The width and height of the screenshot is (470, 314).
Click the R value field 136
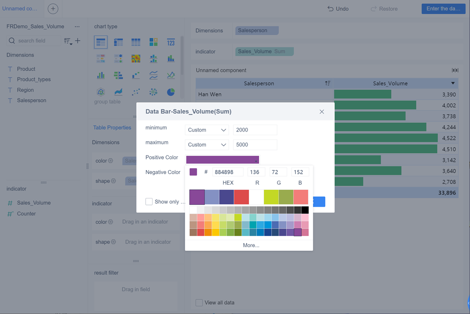[256, 172]
